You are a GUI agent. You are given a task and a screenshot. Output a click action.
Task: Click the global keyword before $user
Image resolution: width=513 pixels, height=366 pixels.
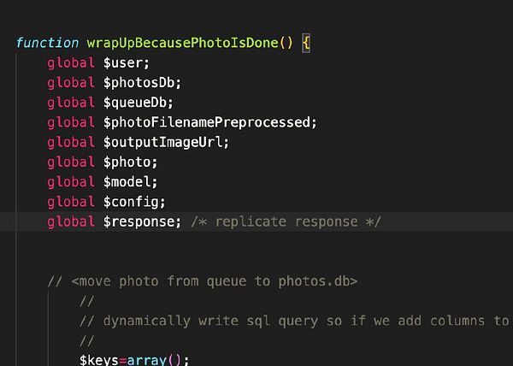coord(71,62)
